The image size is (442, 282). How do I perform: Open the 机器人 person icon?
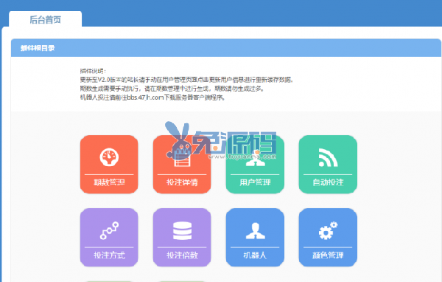255,230
